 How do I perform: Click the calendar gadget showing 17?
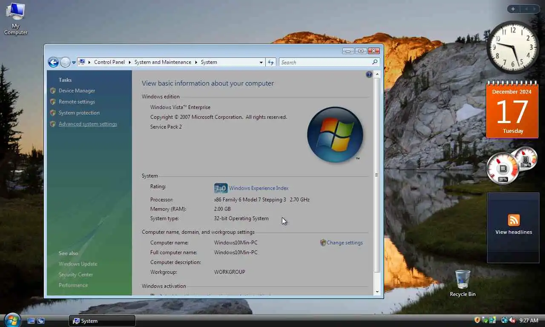point(512,110)
